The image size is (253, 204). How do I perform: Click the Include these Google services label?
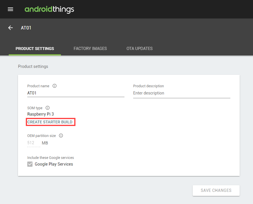coord(50,158)
